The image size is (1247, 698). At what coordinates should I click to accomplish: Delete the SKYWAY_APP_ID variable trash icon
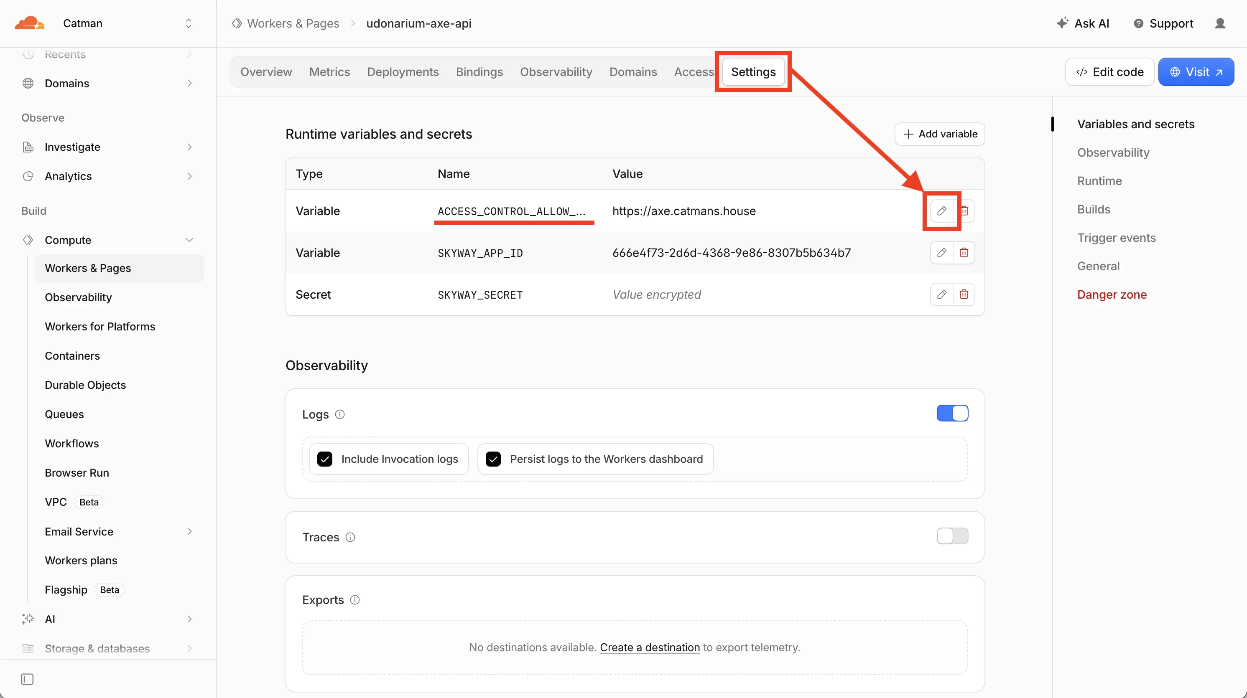coord(964,252)
